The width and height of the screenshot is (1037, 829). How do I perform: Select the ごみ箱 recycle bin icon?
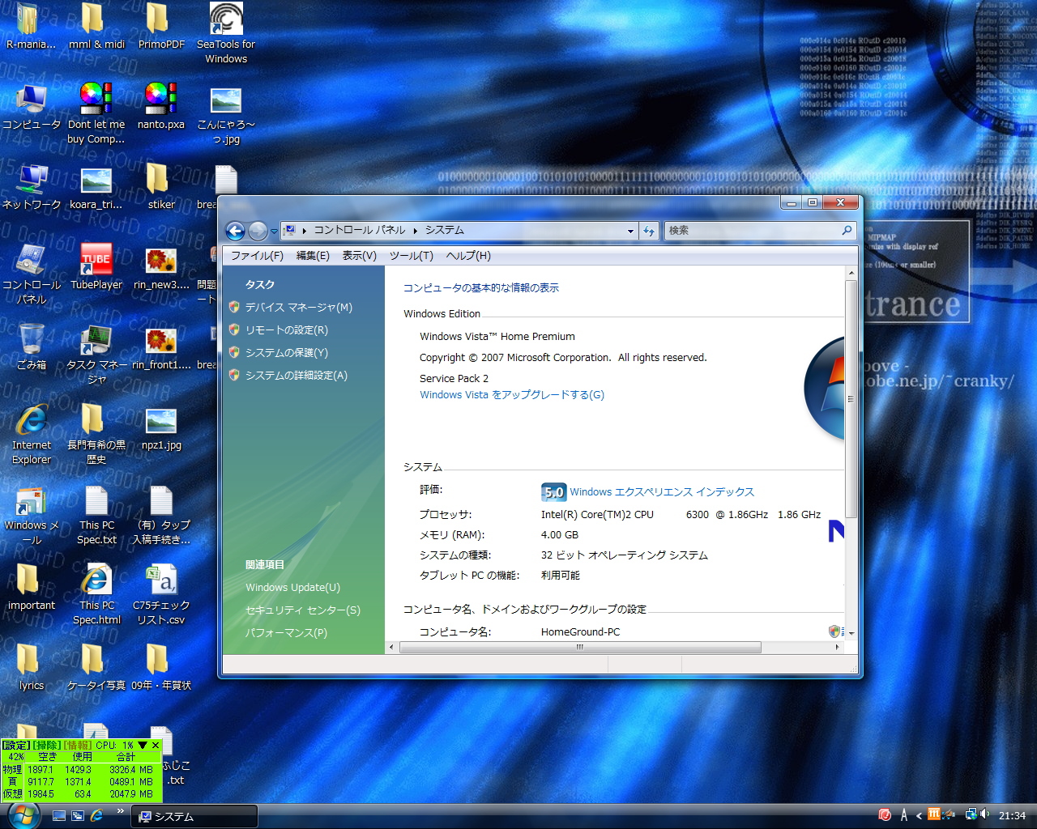(x=31, y=348)
